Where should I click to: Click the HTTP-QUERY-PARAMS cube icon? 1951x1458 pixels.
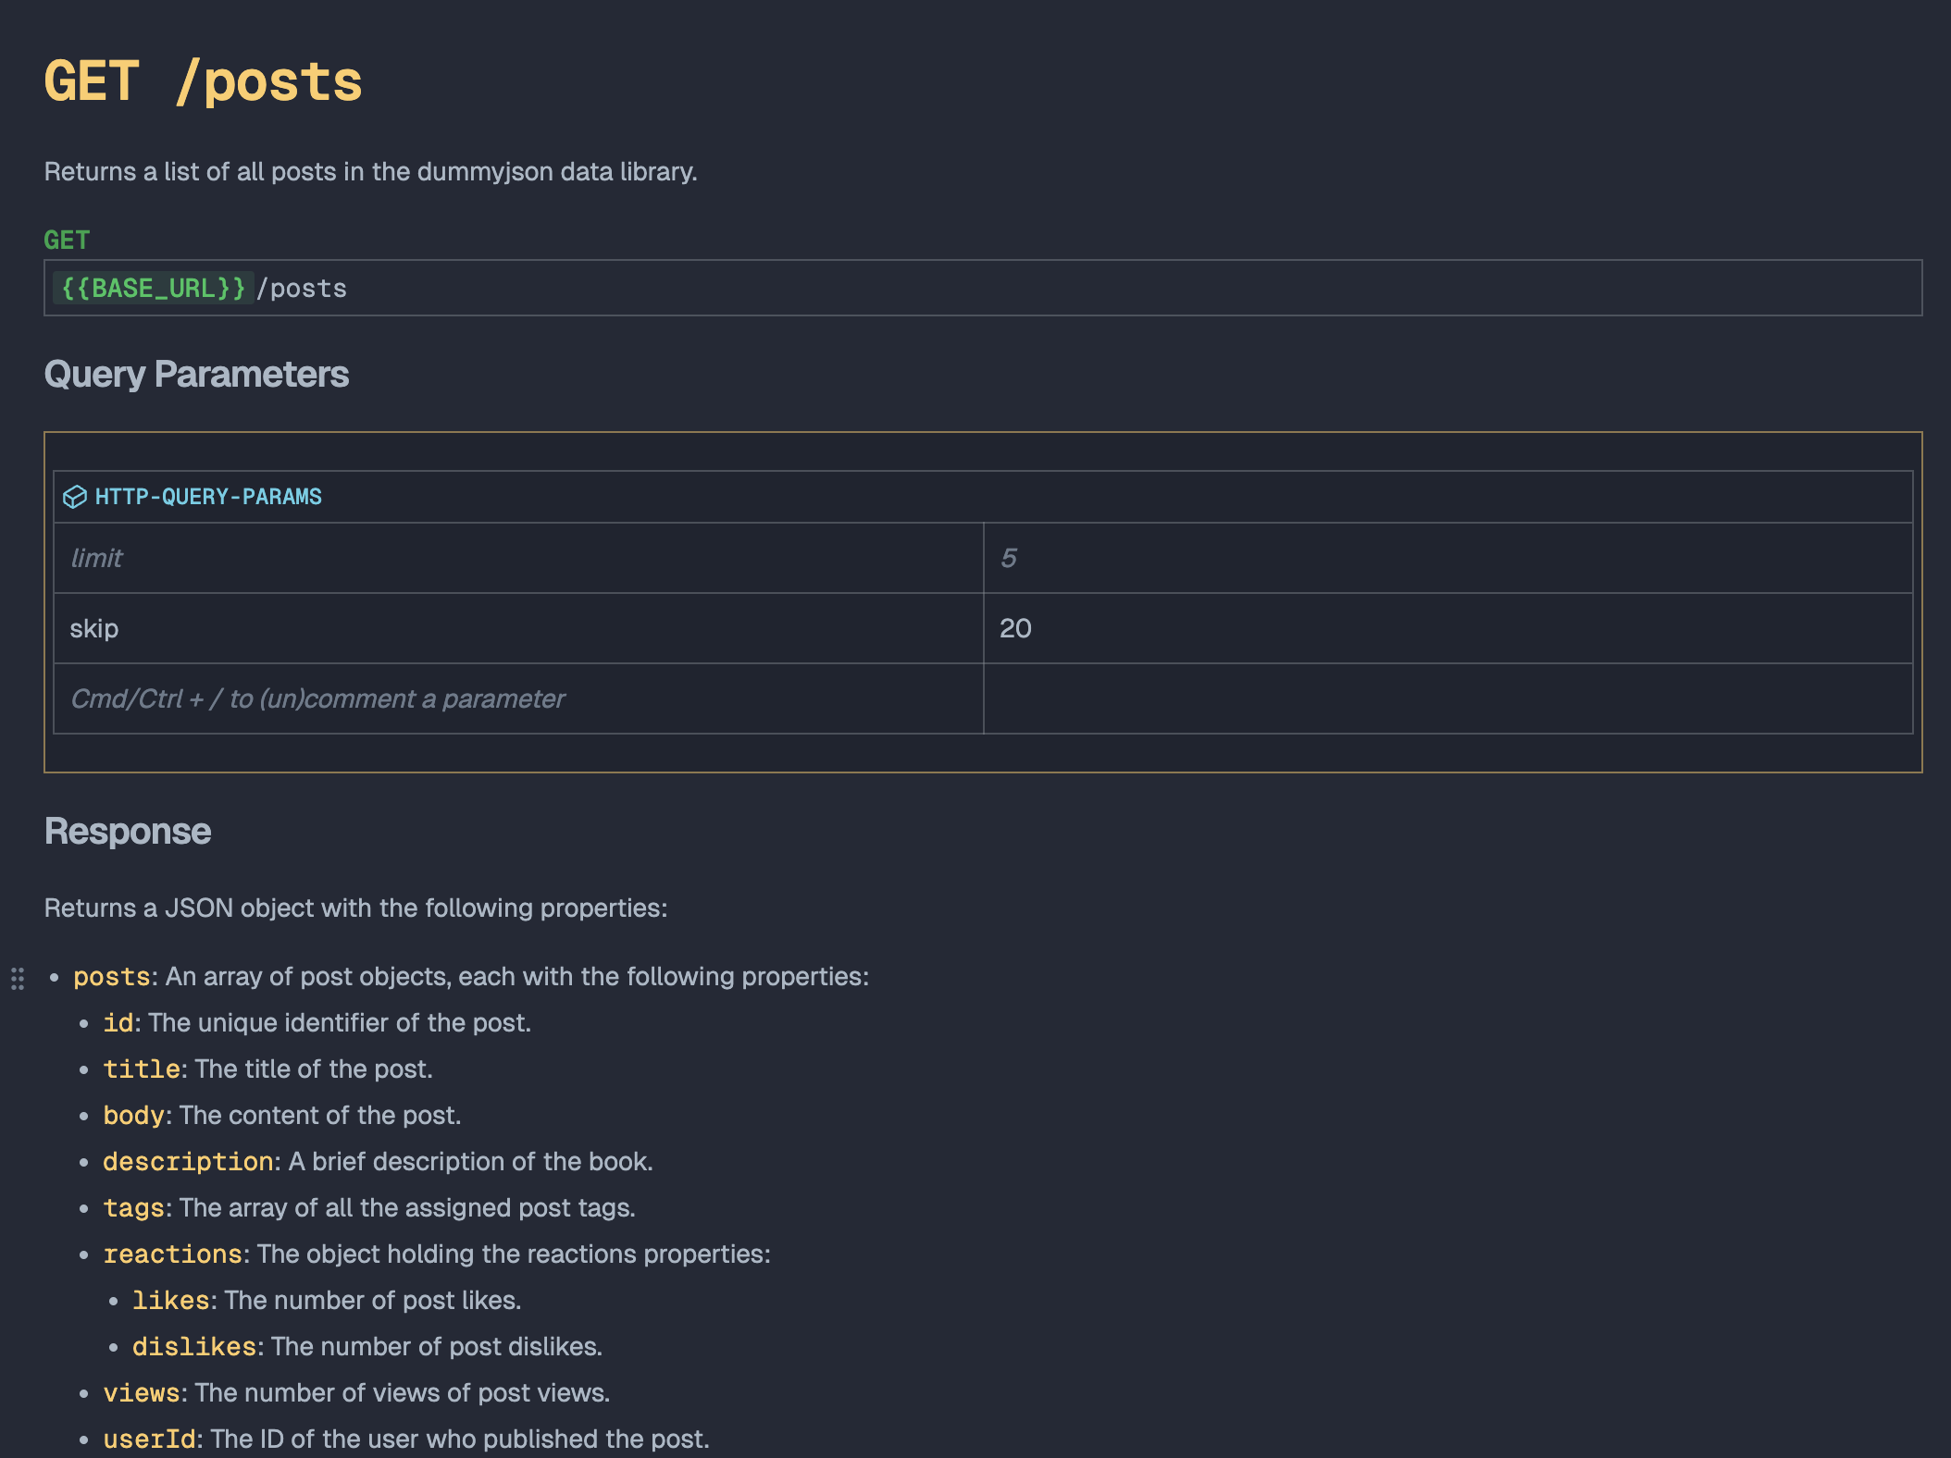tap(74, 497)
